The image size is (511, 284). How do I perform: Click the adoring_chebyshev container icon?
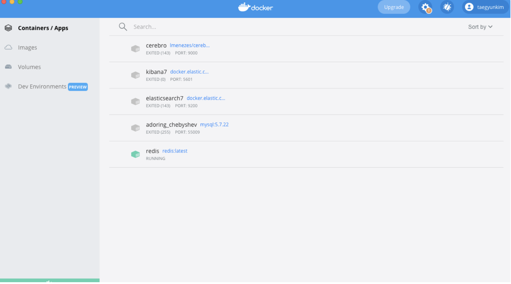(136, 128)
